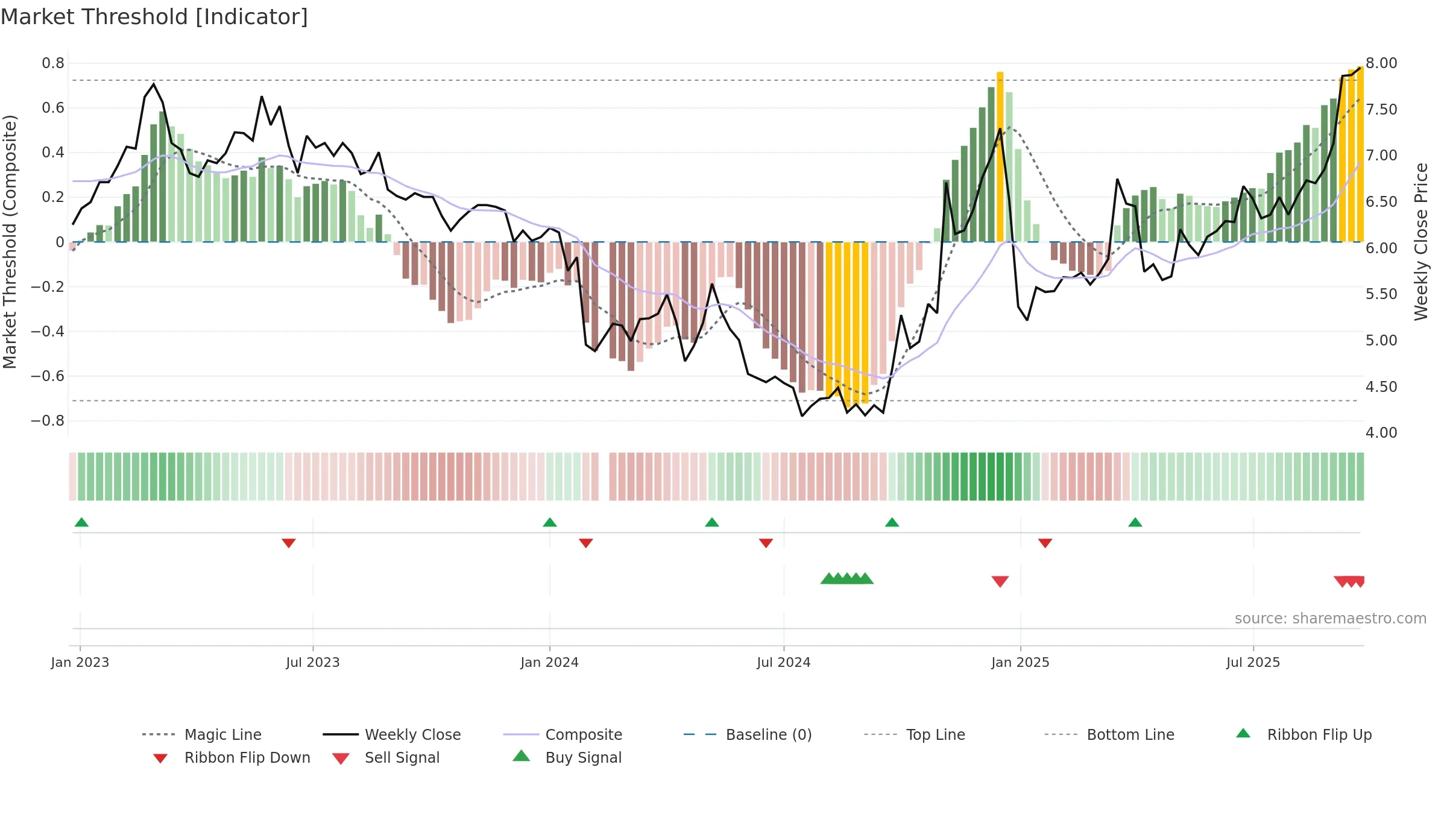Click the green triangle icon beside Ribbon Flip Up
Image resolution: width=1447 pixels, height=814 pixels.
coord(1243,733)
